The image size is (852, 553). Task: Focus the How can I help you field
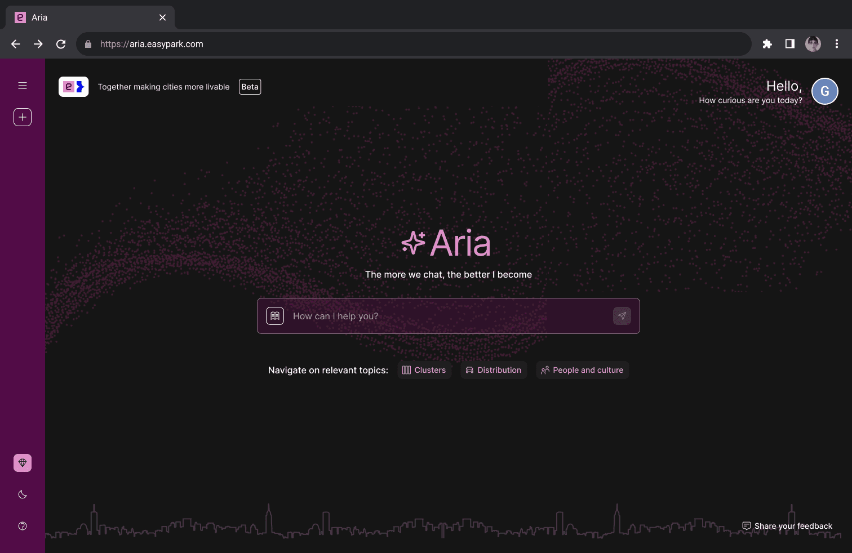click(448, 316)
